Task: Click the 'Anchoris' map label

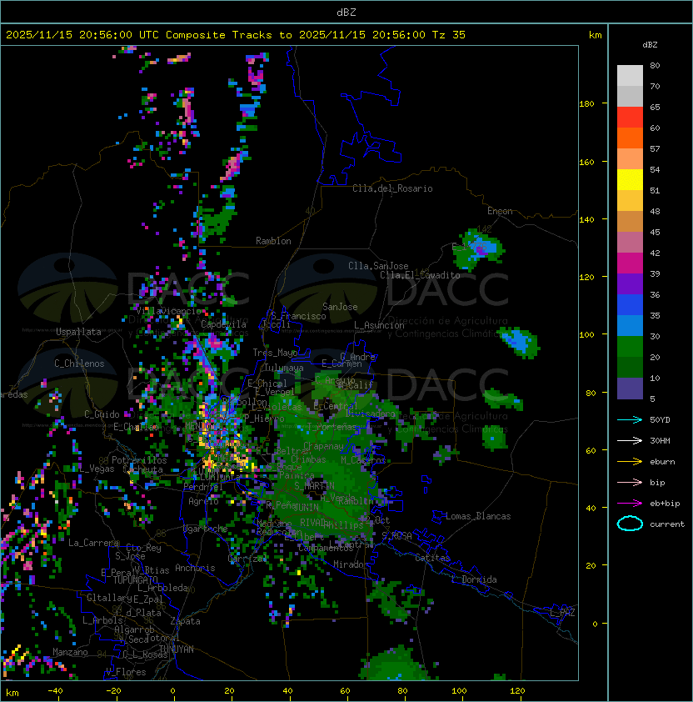Action: [x=195, y=568]
